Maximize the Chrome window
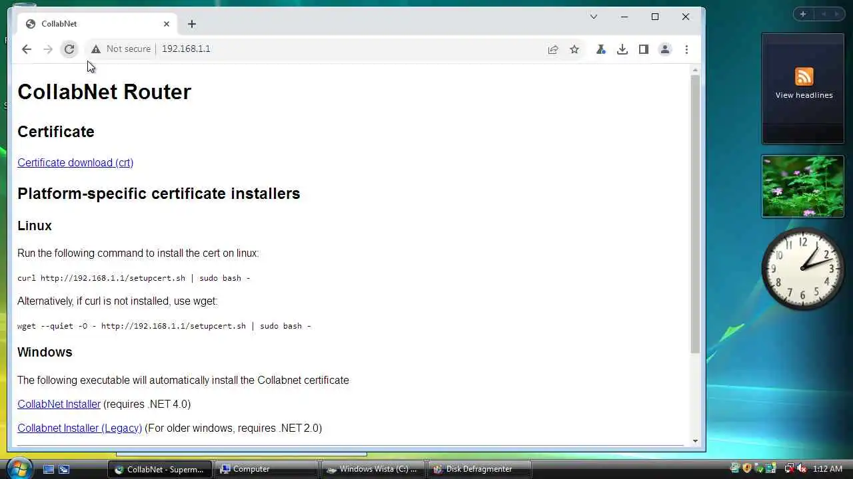 [x=655, y=17]
